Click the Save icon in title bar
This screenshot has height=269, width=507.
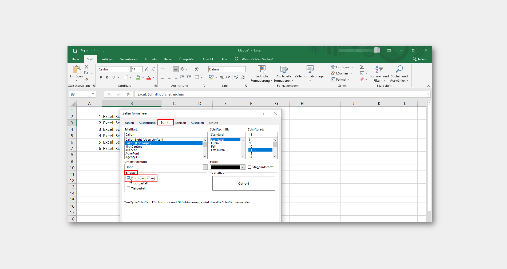pos(75,51)
